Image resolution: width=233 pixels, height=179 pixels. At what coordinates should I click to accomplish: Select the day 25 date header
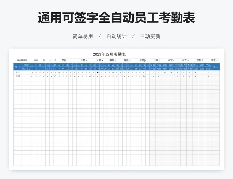coord(124,69)
